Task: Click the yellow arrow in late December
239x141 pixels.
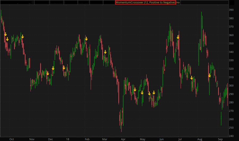Action: coord(64,68)
